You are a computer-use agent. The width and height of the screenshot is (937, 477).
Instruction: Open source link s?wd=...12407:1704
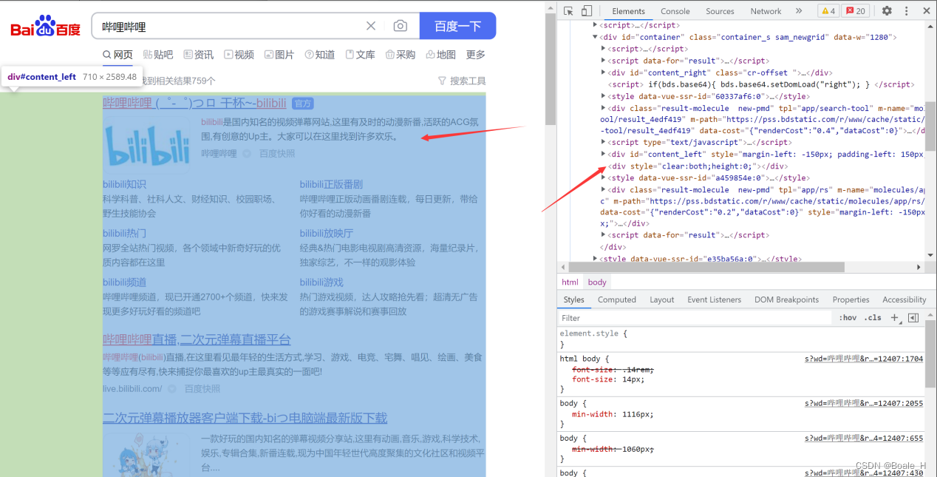864,359
